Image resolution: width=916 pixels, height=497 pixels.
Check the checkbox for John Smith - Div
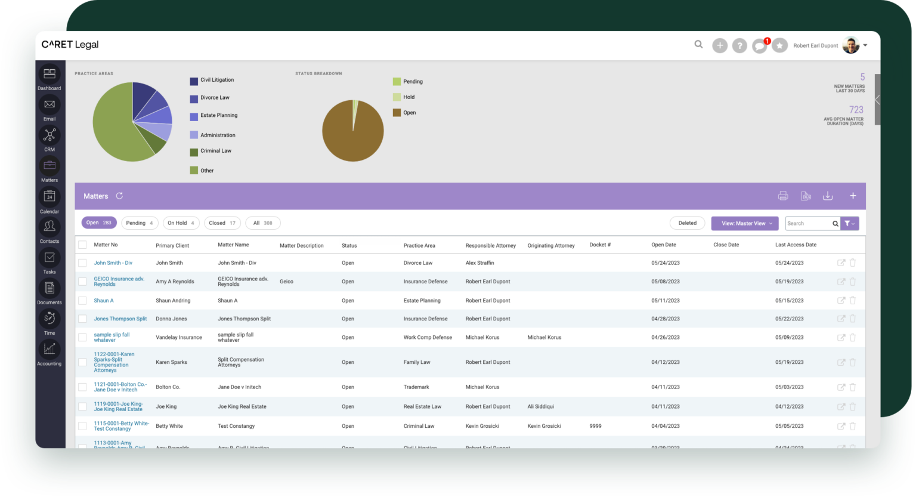[x=82, y=263]
